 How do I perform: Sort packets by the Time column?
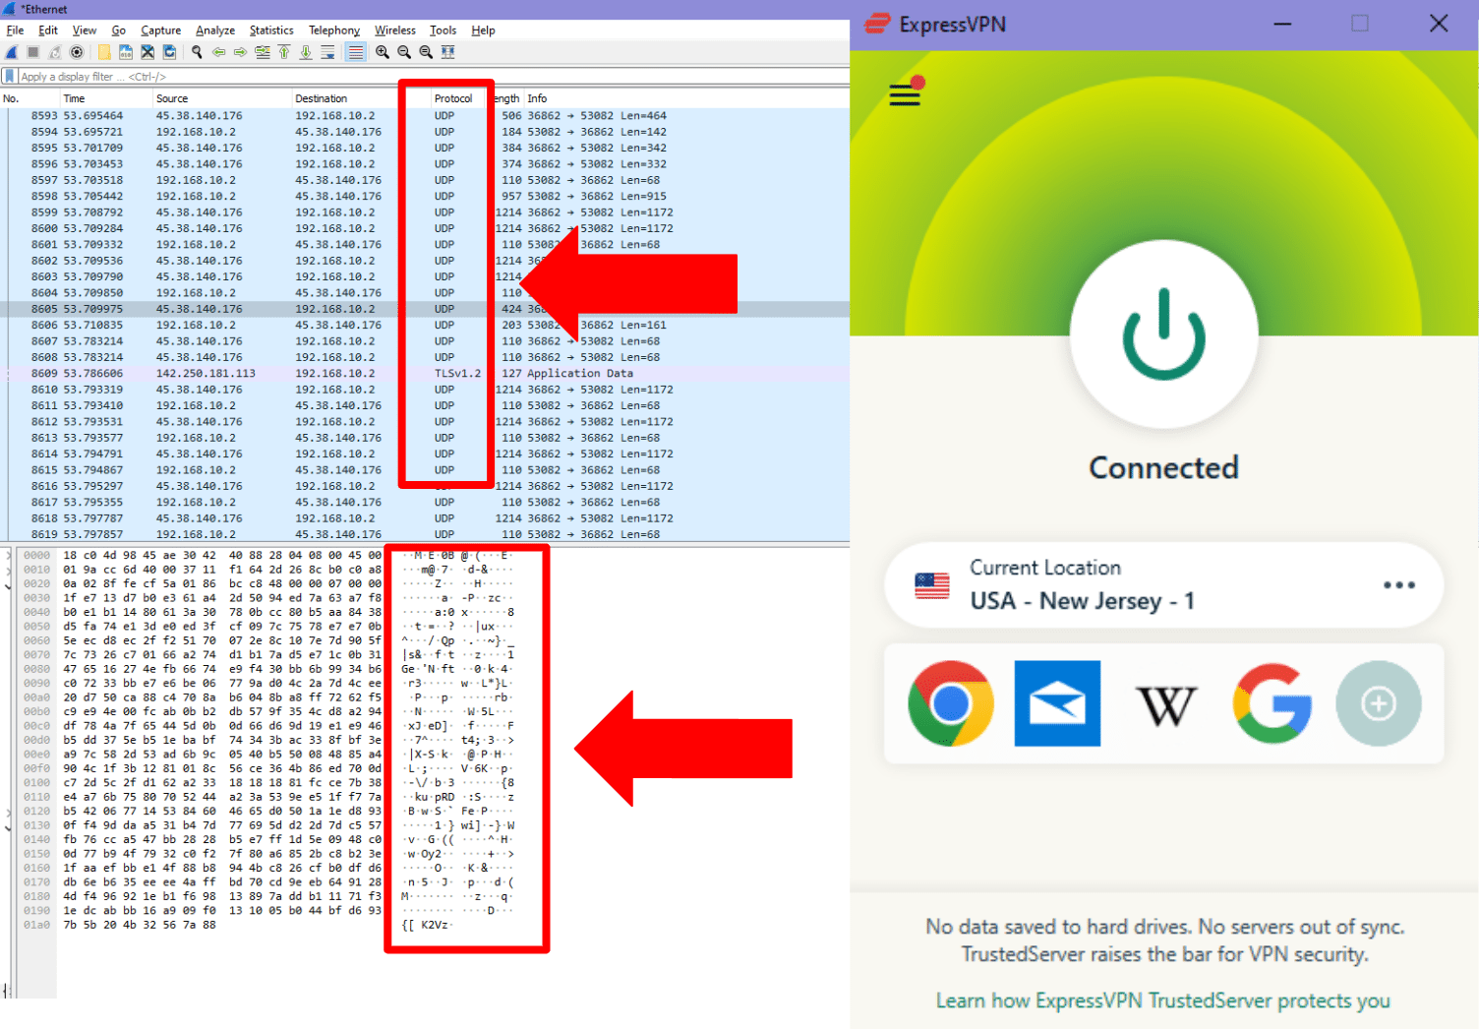click(x=106, y=98)
